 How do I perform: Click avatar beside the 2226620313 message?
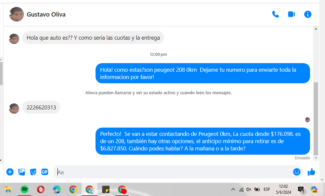click(x=14, y=108)
